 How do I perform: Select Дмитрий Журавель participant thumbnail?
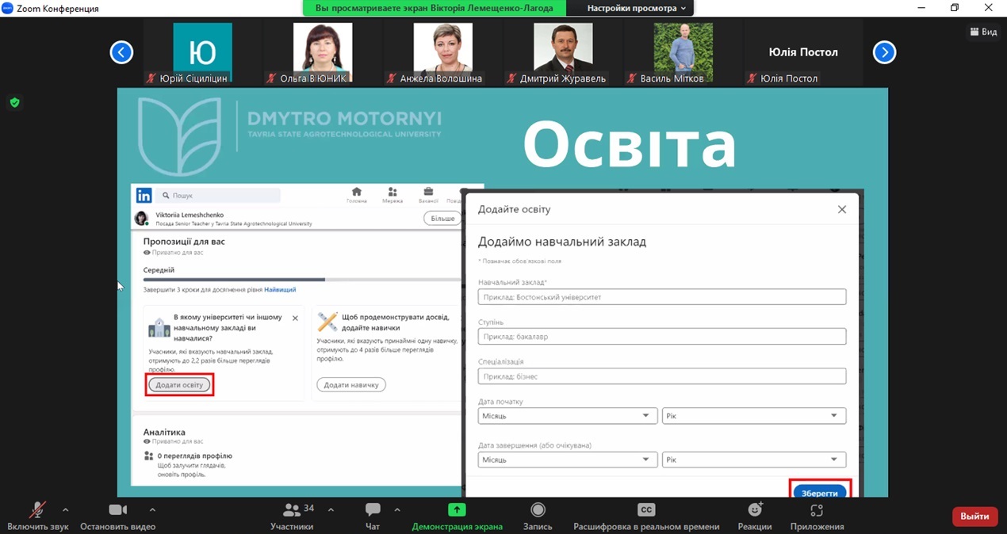click(x=563, y=53)
